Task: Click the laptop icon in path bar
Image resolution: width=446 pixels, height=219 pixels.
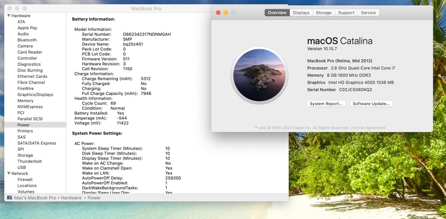Action: pos(9,198)
